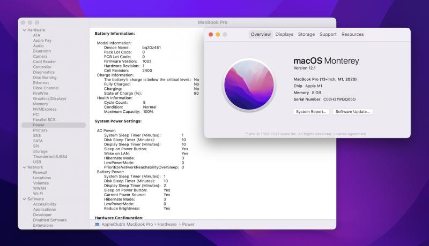Image resolution: width=429 pixels, height=246 pixels.
Task: Select Bluetooth in the sidebar
Action: (x=42, y=51)
